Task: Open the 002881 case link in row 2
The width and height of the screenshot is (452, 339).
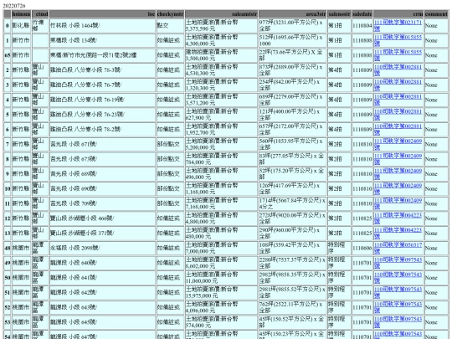Action: [x=398, y=70]
